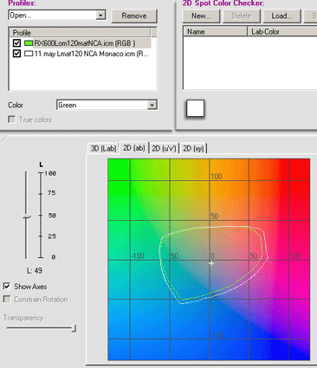Click the 'L: 49' lightness value text
The width and height of the screenshot is (317, 368).
35,271
